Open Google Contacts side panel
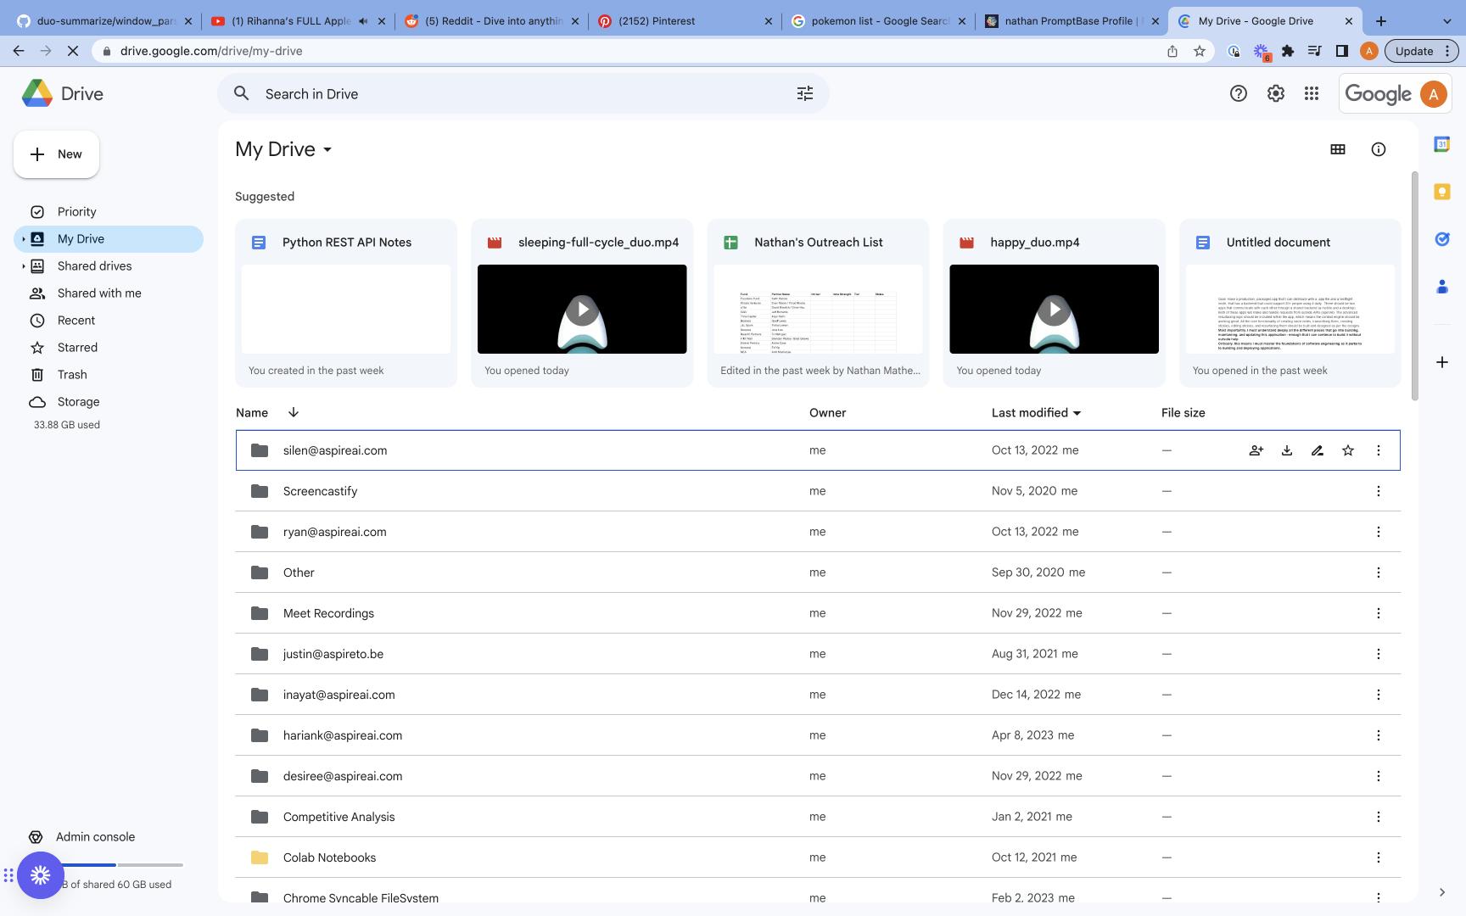 1442,288
